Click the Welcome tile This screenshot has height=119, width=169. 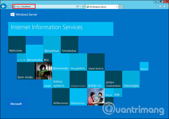17,45
